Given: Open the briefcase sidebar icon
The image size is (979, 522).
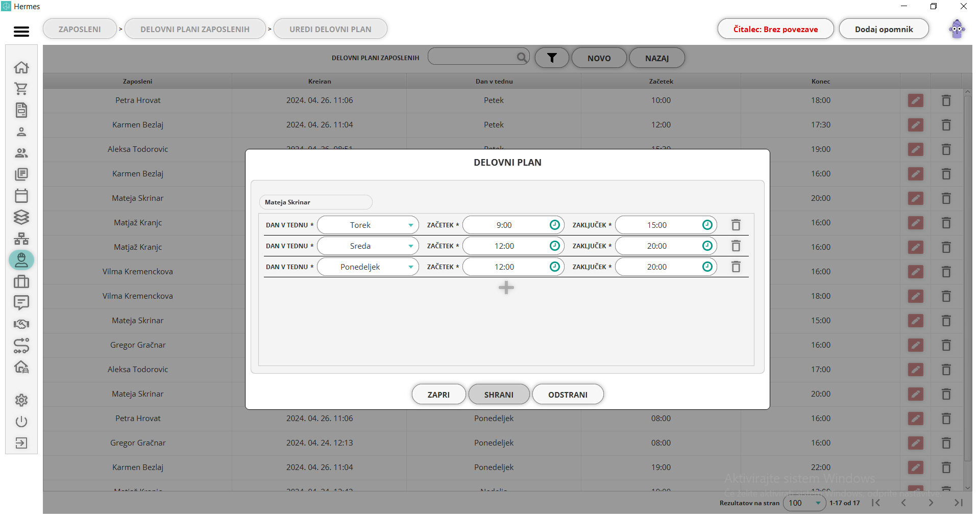Looking at the screenshot, I should point(21,281).
